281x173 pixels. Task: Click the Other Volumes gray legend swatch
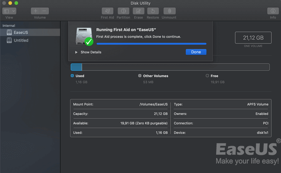(x=140, y=75)
